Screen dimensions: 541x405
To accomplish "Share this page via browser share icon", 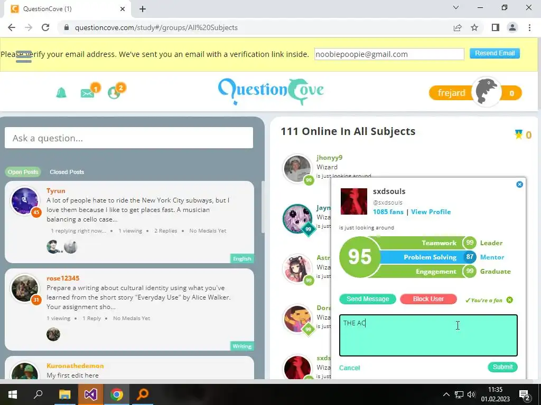I will (458, 27).
